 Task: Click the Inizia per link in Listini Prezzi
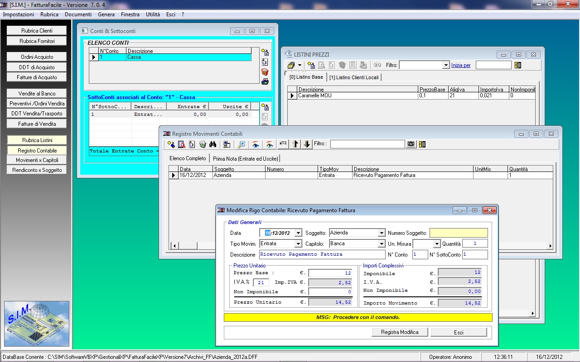(461, 66)
